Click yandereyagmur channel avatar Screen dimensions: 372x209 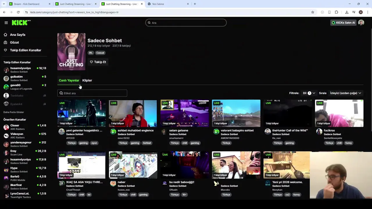(6, 144)
